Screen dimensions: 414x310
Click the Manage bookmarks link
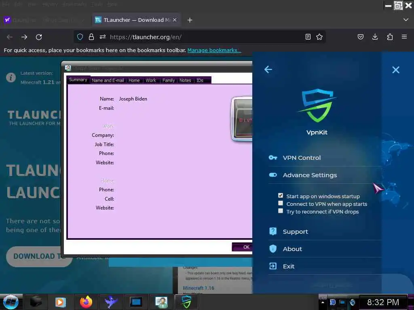coord(214,50)
